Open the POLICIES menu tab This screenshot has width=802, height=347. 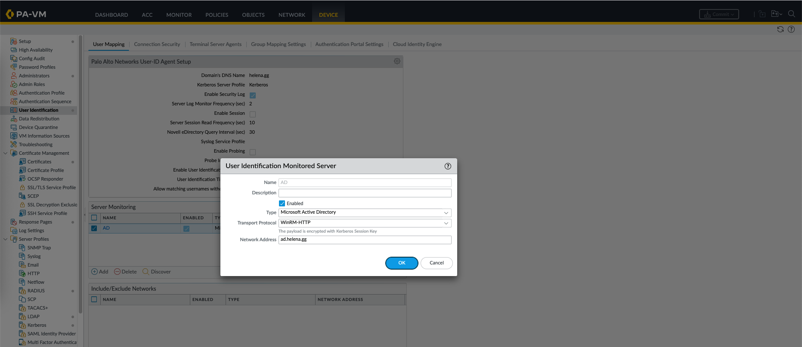(217, 15)
